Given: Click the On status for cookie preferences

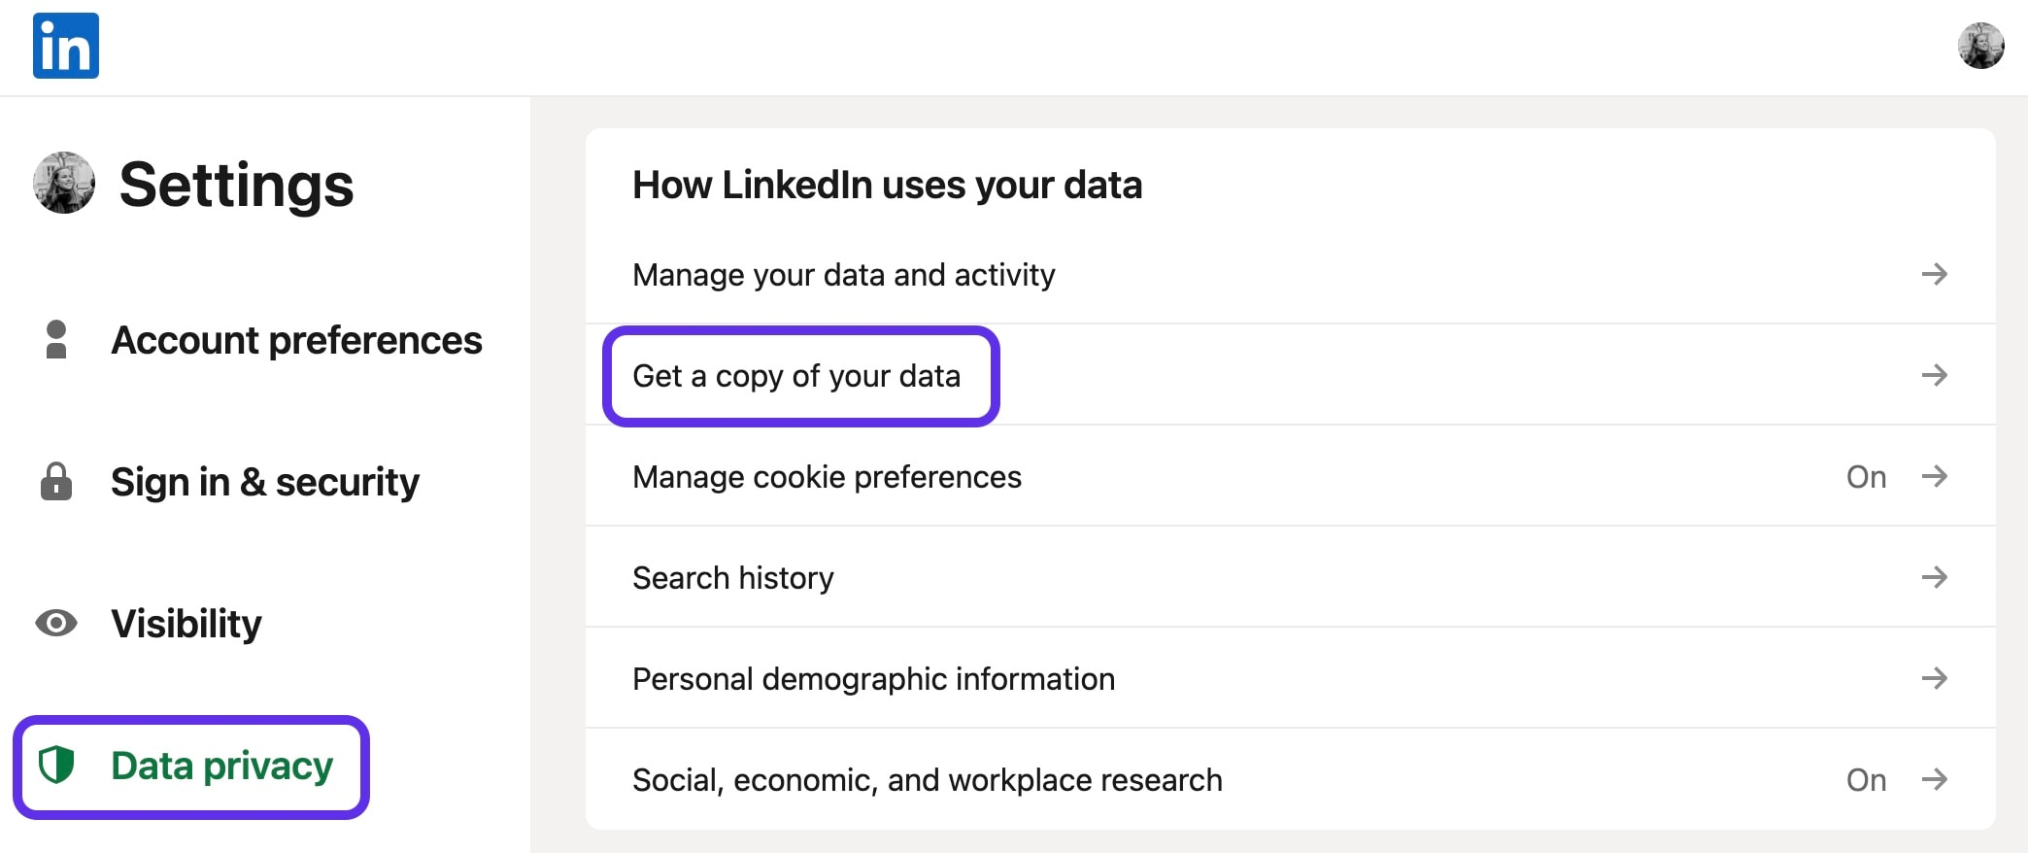Looking at the screenshot, I should (x=1866, y=477).
